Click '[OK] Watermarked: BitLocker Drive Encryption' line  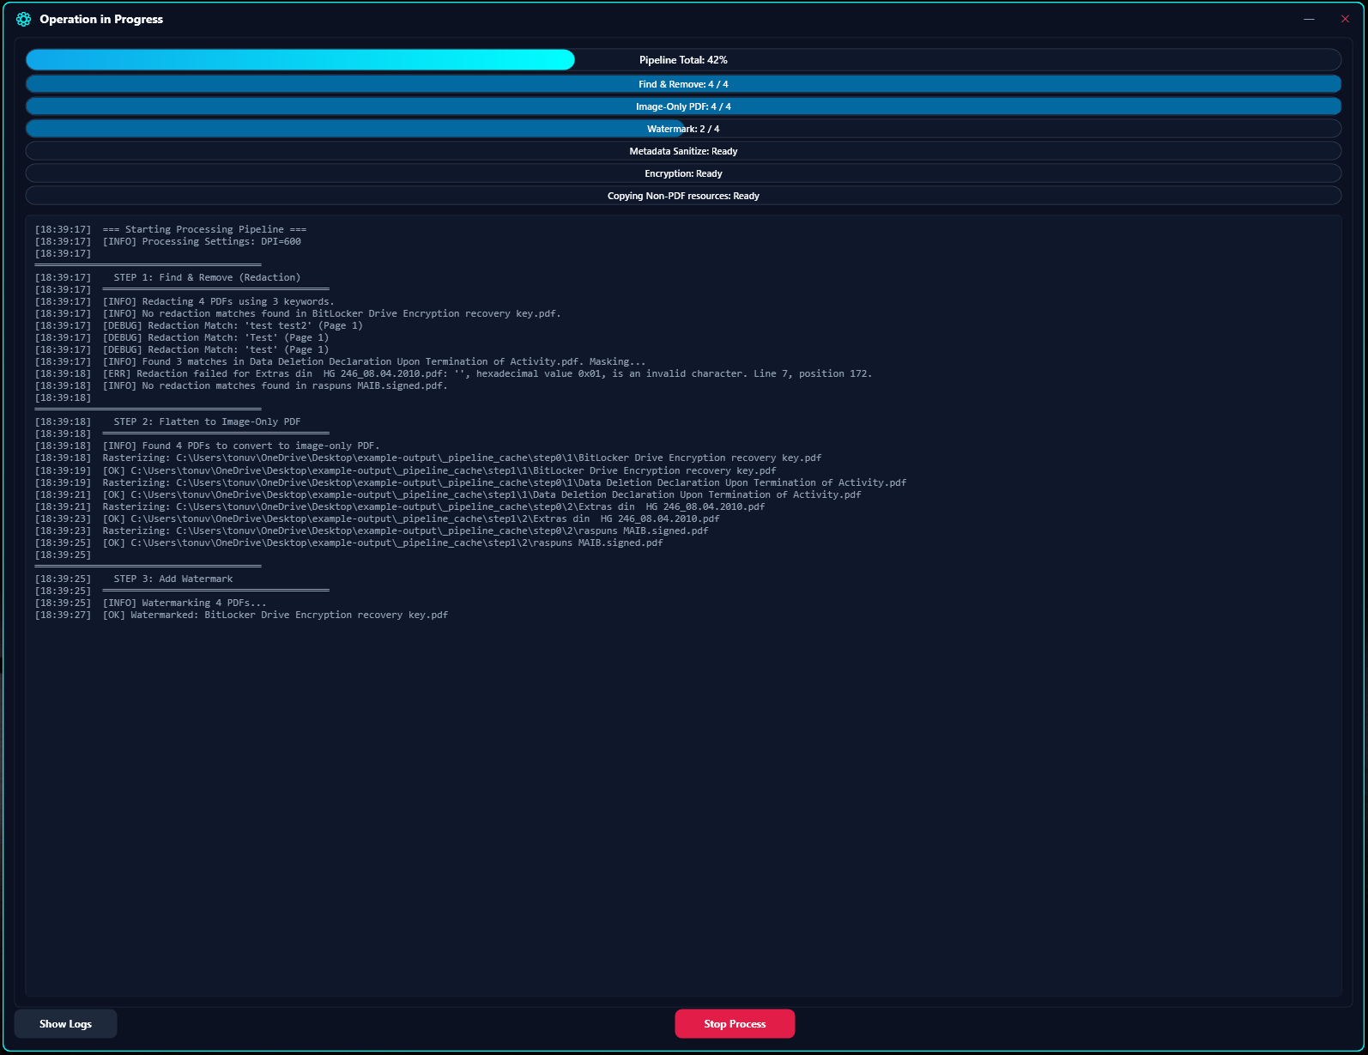(242, 615)
